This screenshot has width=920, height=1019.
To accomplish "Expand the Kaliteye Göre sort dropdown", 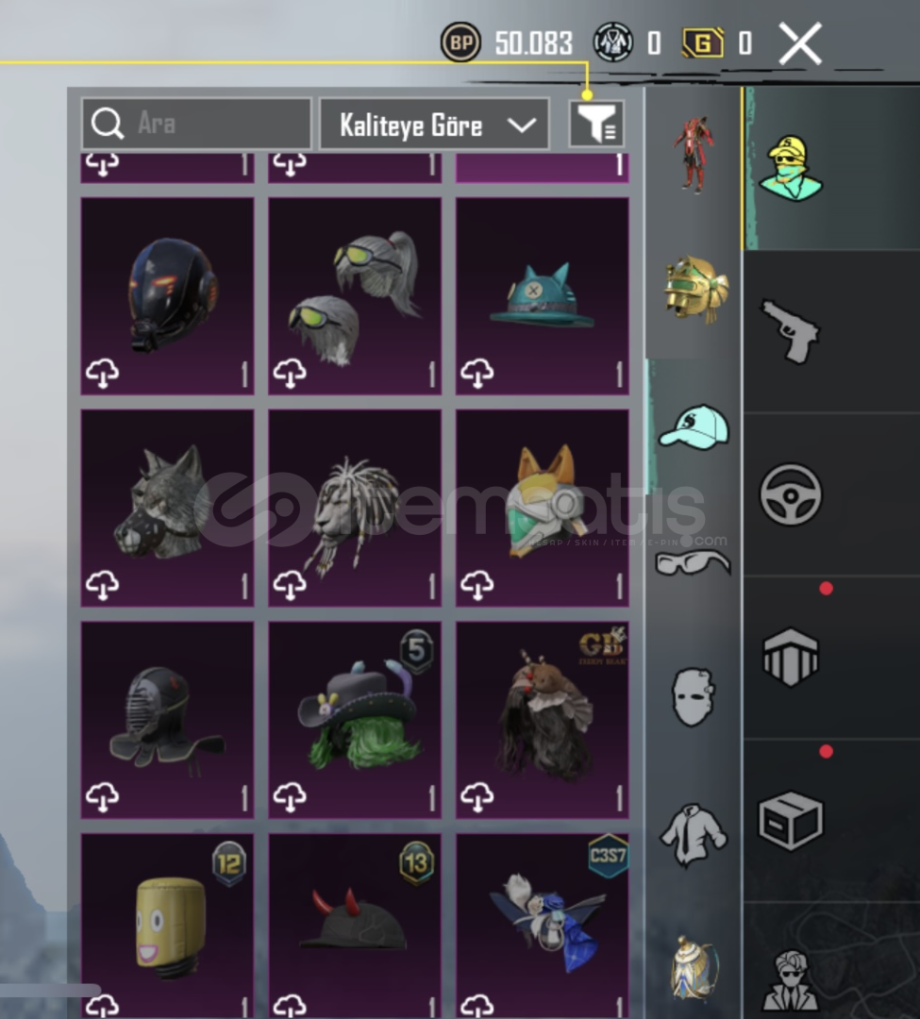I will click(434, 125).
